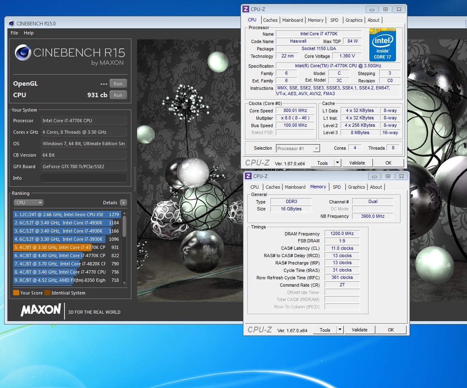The width and height of the screenshot is (467, 388).
Task: Click the Core Voltage value 1.360 V
Action: (x=347, y=56)
